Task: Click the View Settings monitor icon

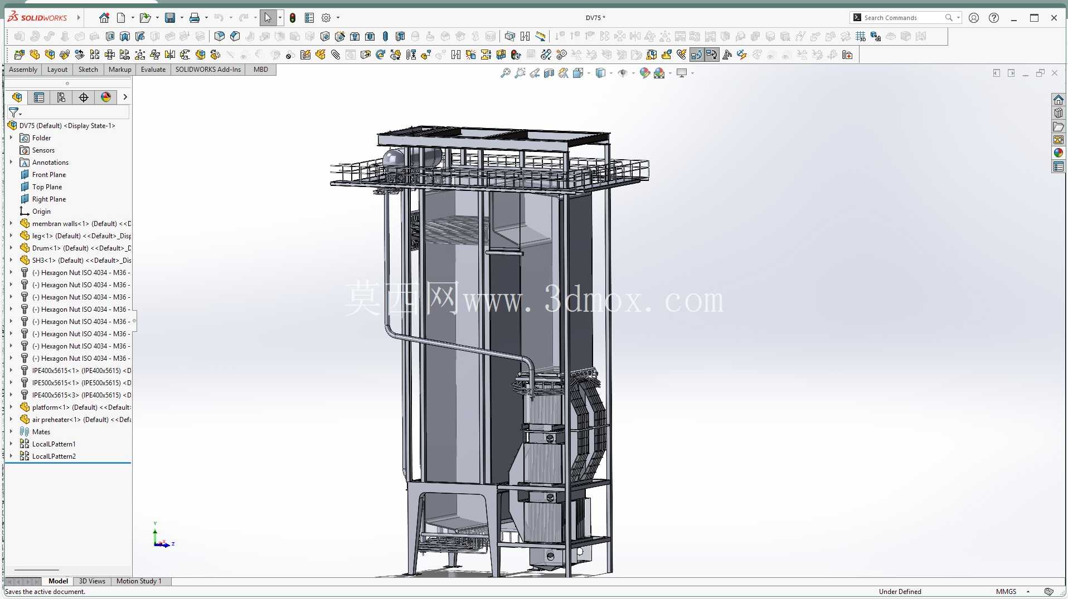Action: coord(681,73)
